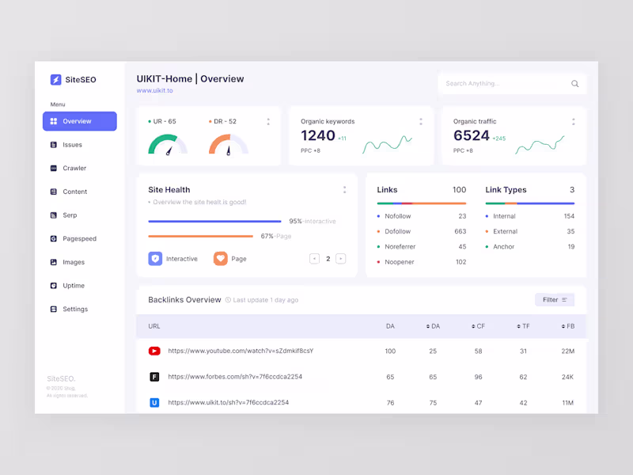Click the 95% interactive progress bar

click(214, 222)
